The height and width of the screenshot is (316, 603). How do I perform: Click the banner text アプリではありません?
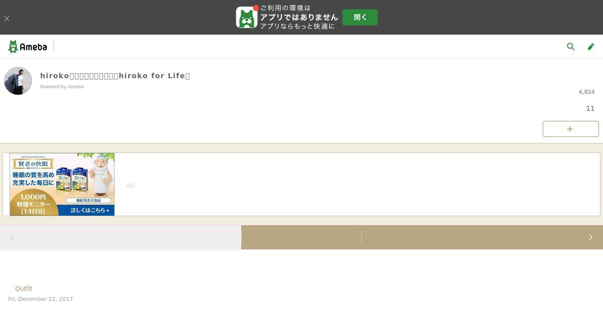(299, 17)
